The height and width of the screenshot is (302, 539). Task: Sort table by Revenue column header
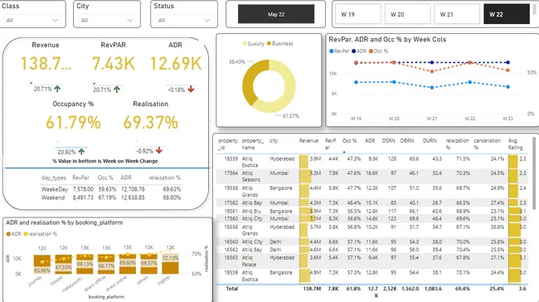308,141
